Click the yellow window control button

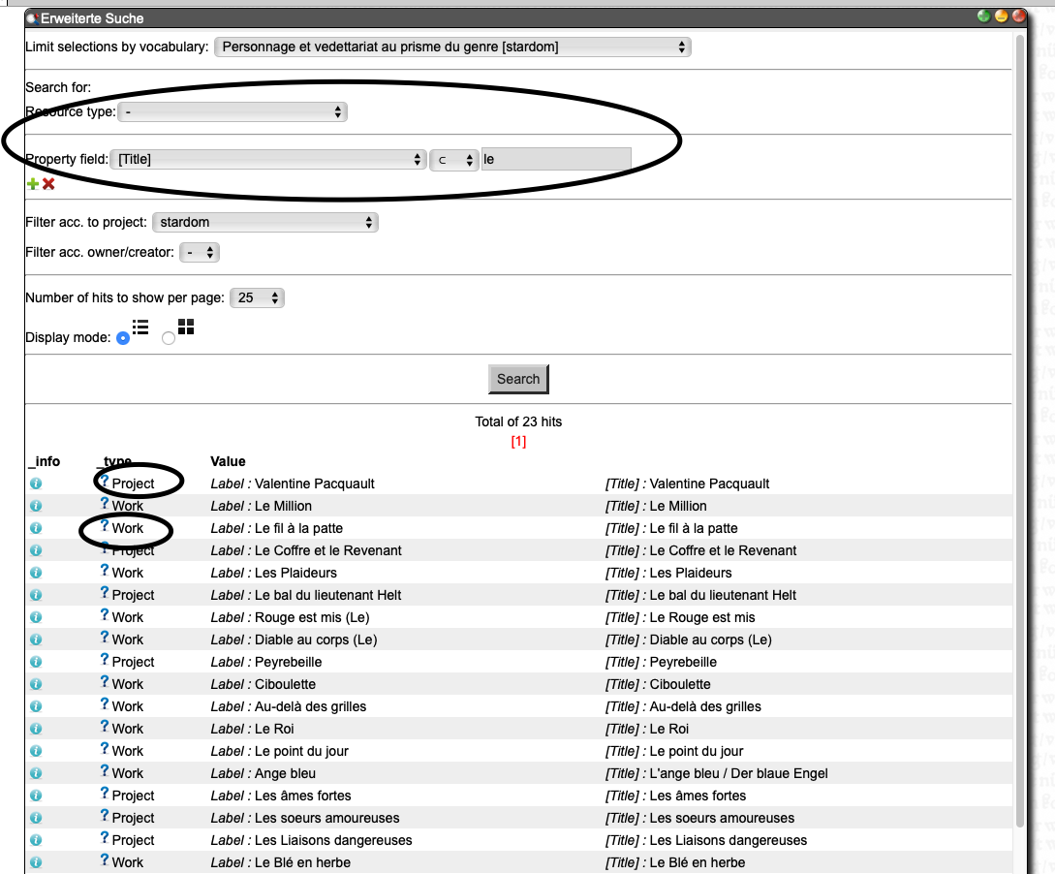[x=1001, y=16]
